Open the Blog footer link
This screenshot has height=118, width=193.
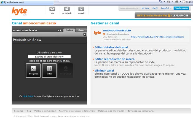coord(29,111)
